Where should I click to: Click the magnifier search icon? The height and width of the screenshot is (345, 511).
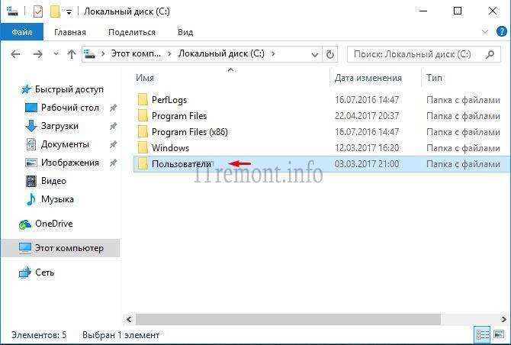point(490,54)
